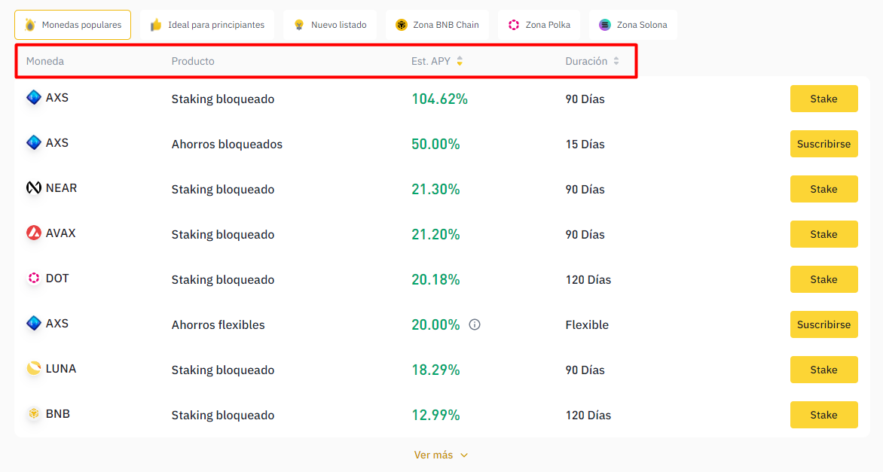Screen dimensions: 883x472
Task: Click the 104.62% APY value
Action: [x=439, y=99]
